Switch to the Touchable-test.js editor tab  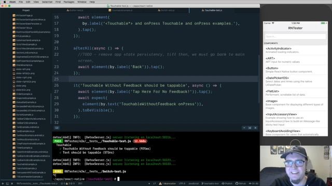coord(212,10)
